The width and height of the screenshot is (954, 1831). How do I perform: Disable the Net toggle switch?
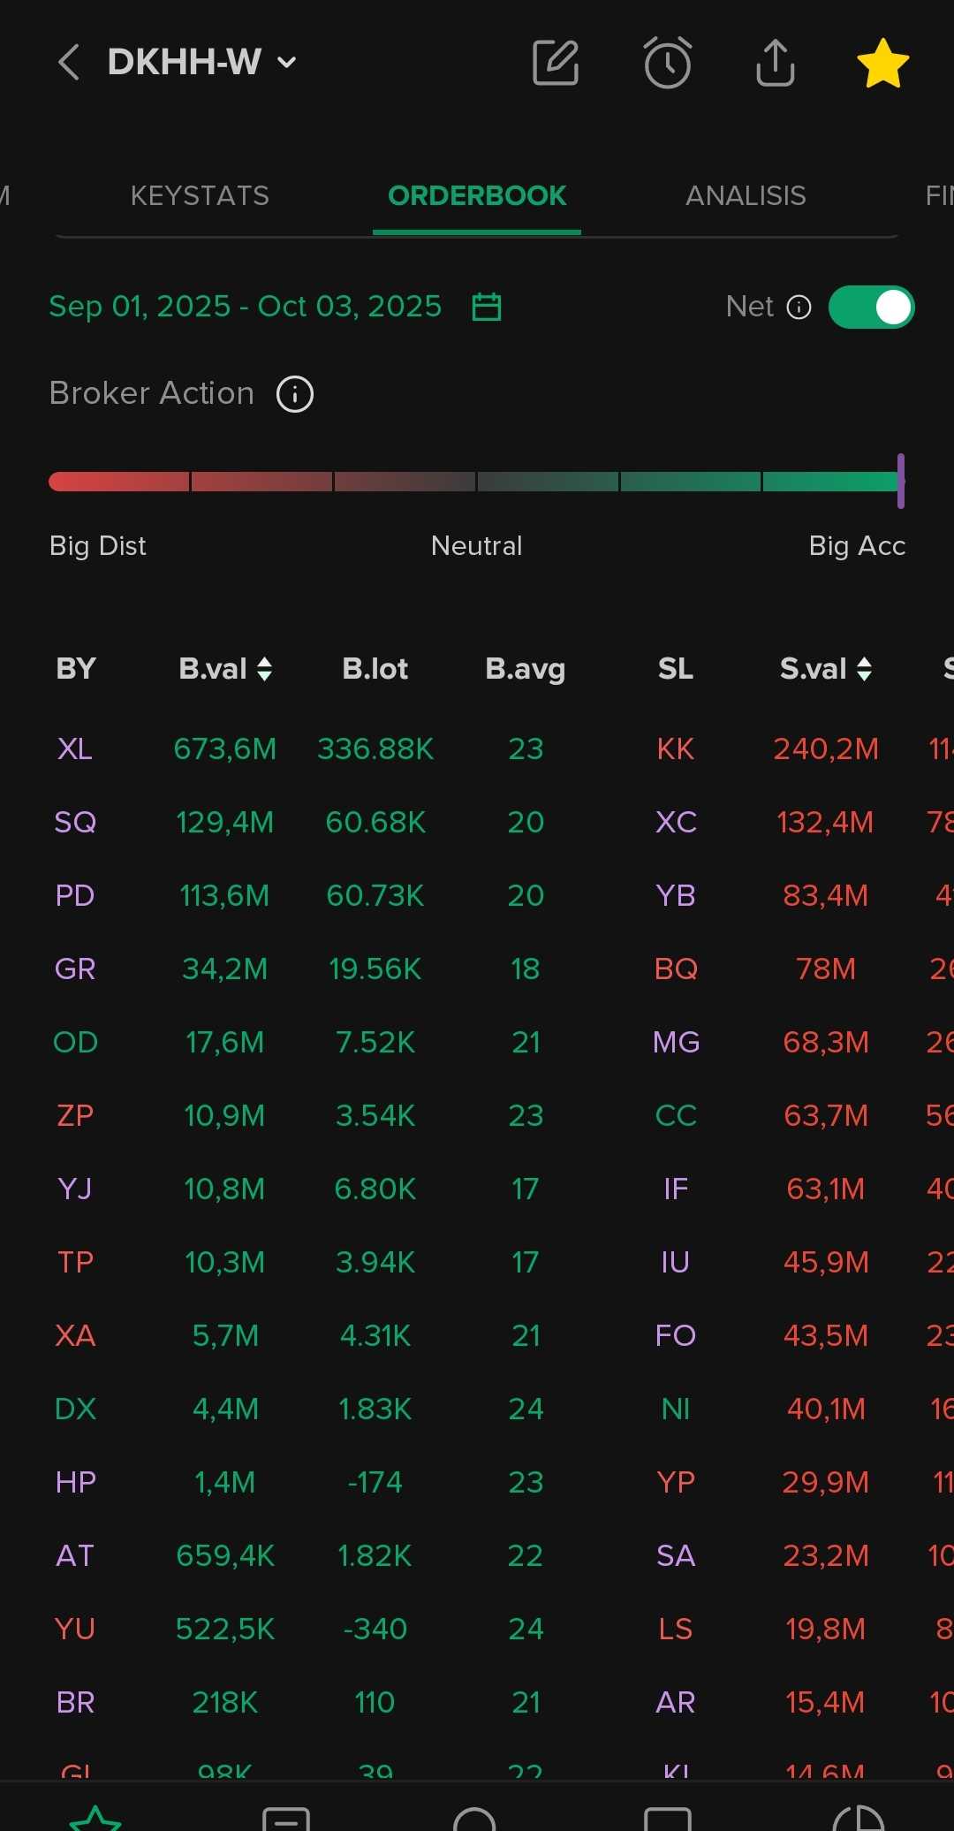[871, 307]
